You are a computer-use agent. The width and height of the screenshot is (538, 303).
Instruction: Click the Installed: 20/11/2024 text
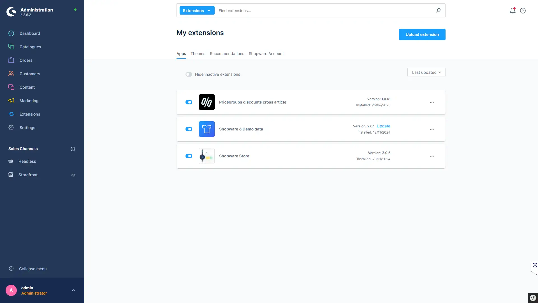click(374, 159)
